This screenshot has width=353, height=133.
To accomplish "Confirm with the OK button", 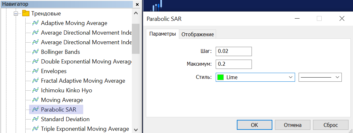I will 254,125.
